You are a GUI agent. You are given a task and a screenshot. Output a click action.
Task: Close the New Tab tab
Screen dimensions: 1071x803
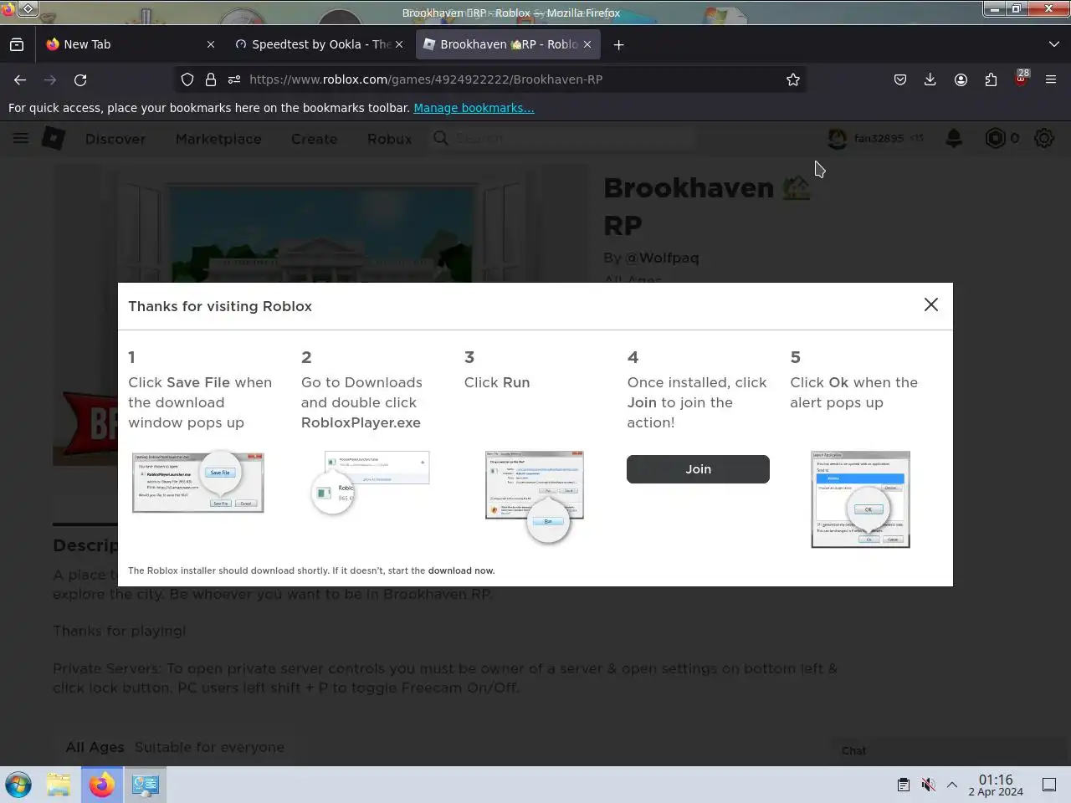pos(211,44)
